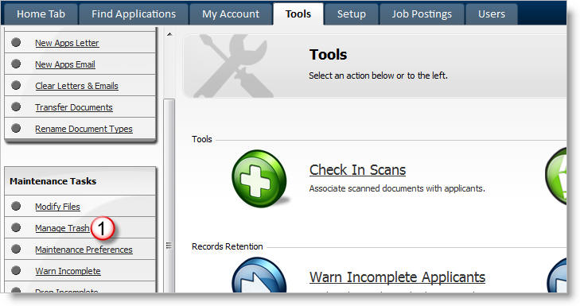Image resolution: width=580 pixels, height=306 pixels.
Task: Open Rename Document Types link
Action: (84, 129)
